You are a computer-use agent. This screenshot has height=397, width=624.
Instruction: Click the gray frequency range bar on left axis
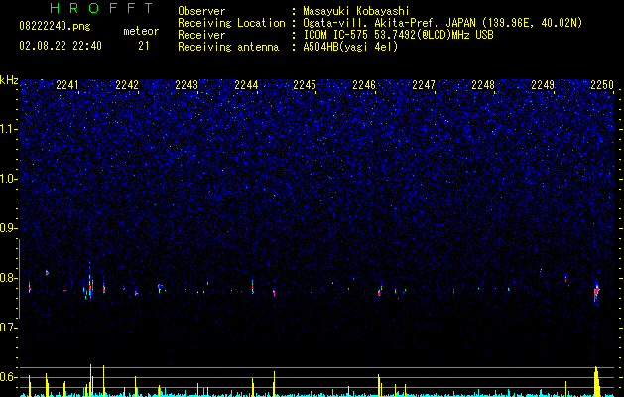coord(19,279)
